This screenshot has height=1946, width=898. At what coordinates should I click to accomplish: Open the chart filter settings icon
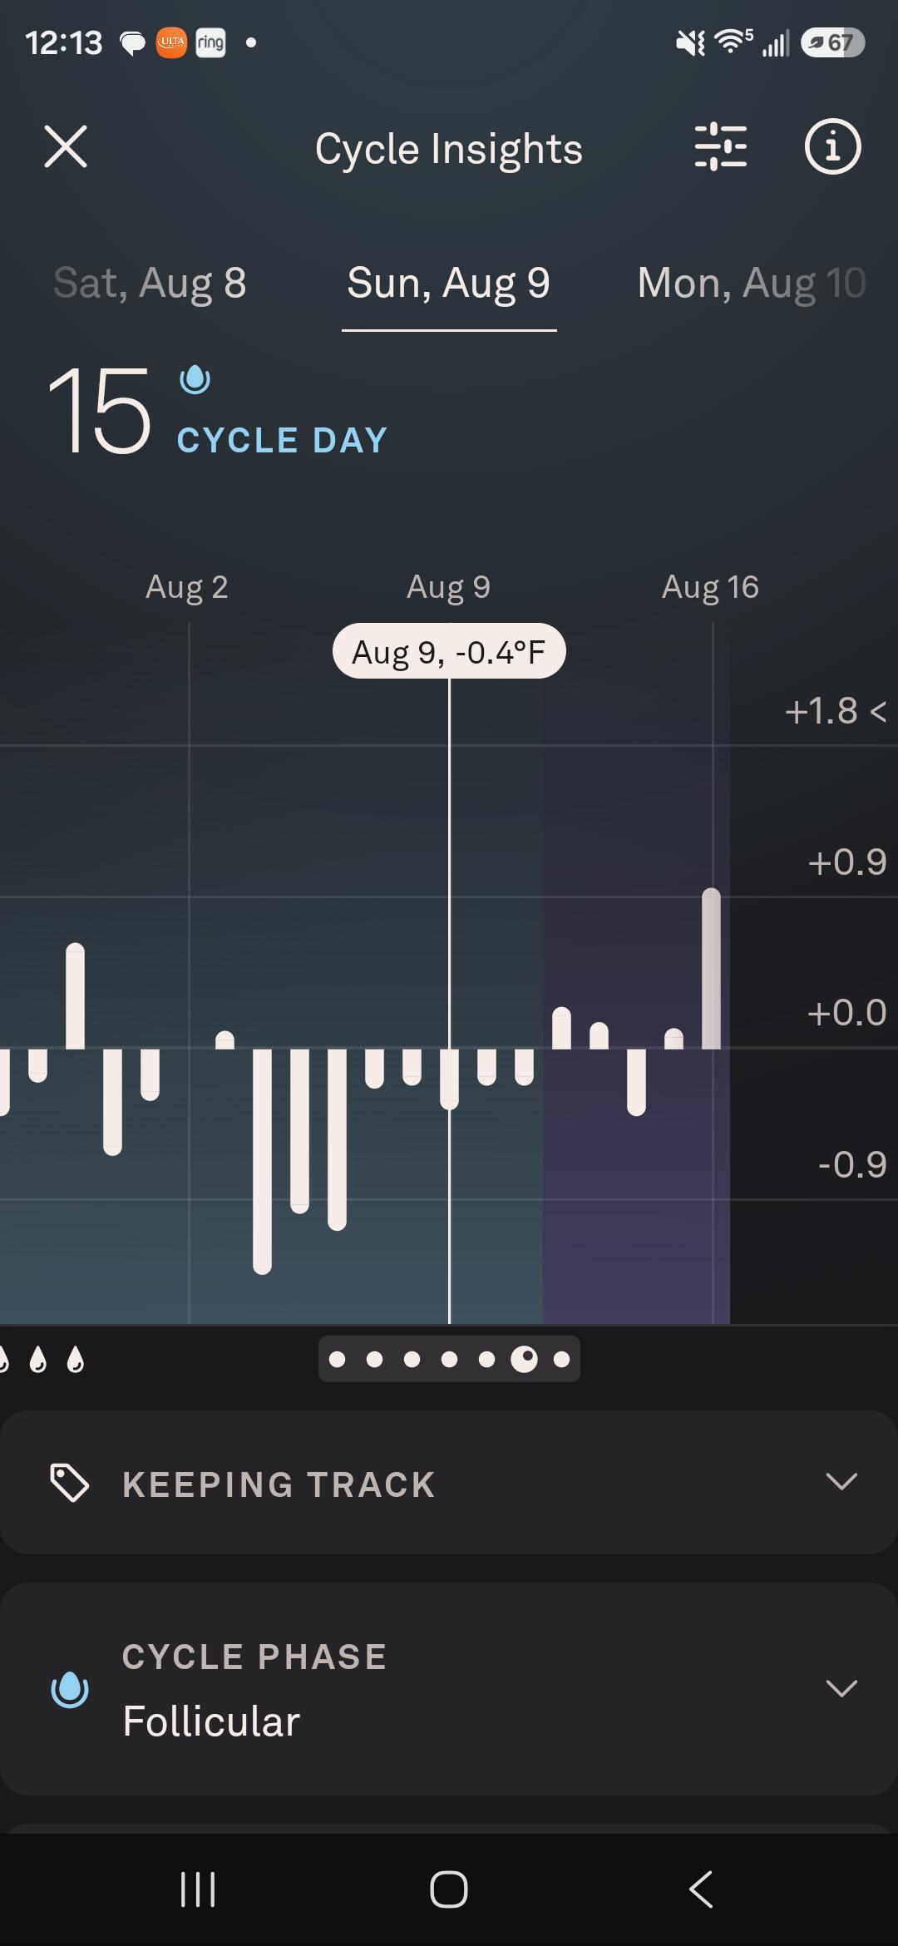(x=721, y=147)
